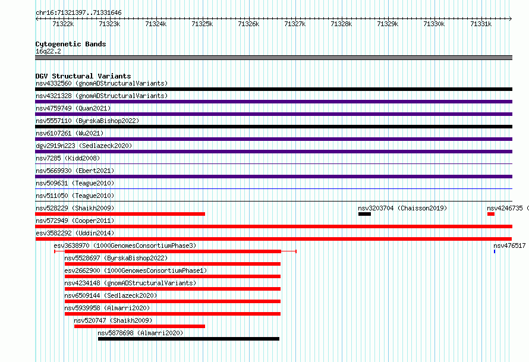Click the black bar under nsv4332560
Viewport: 529px width, 362px height.
tap(273, 89)
